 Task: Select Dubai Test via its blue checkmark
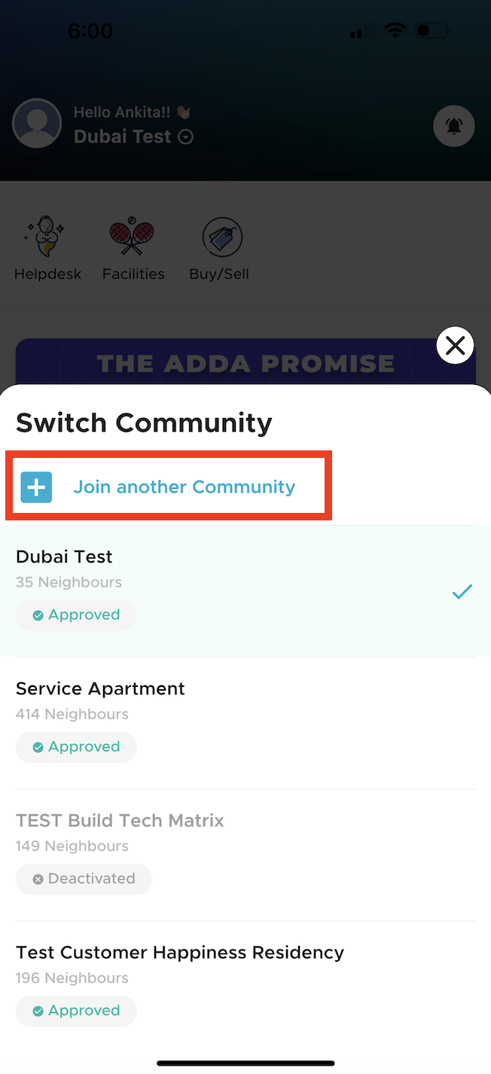(462, 592)
